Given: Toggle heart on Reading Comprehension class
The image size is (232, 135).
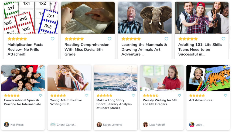Looking at the screenshot, I should pyautogui.click(x=110, y=39).
